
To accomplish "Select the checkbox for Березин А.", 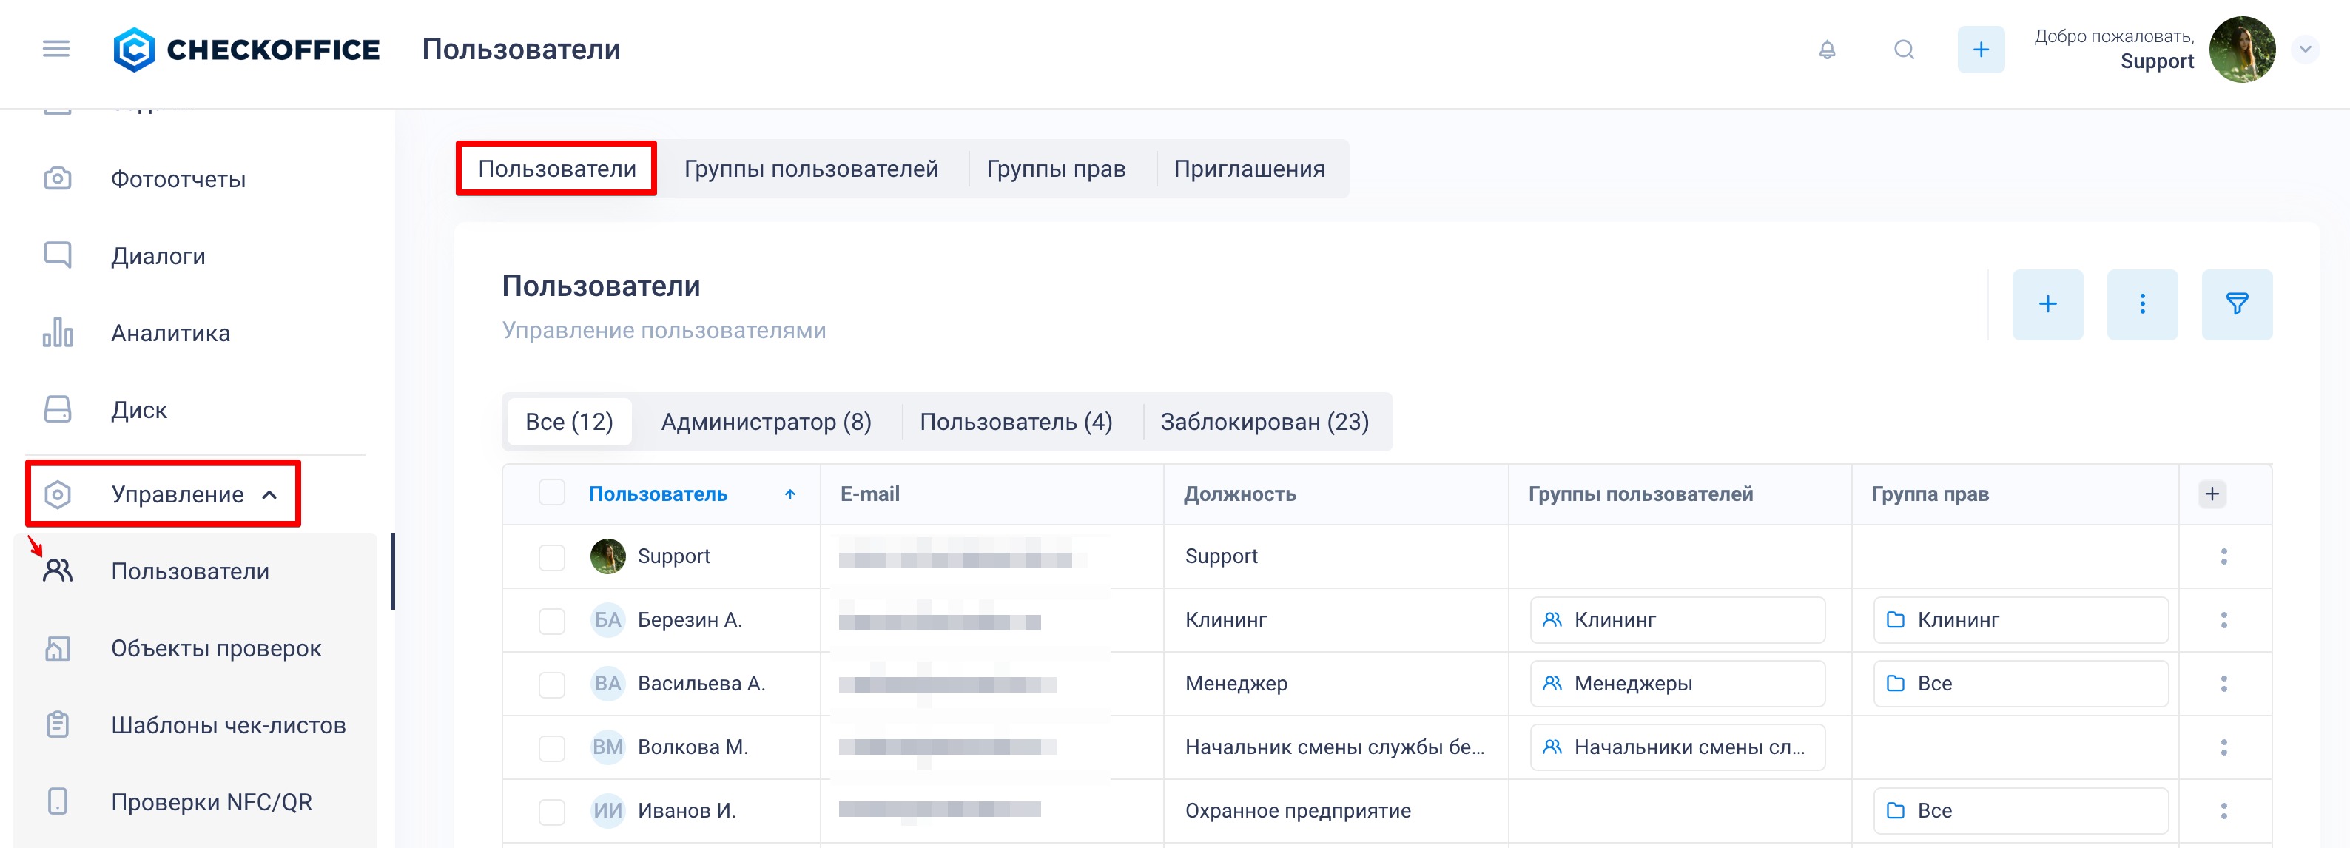I will pyautogui.click(x=551, y=621).
